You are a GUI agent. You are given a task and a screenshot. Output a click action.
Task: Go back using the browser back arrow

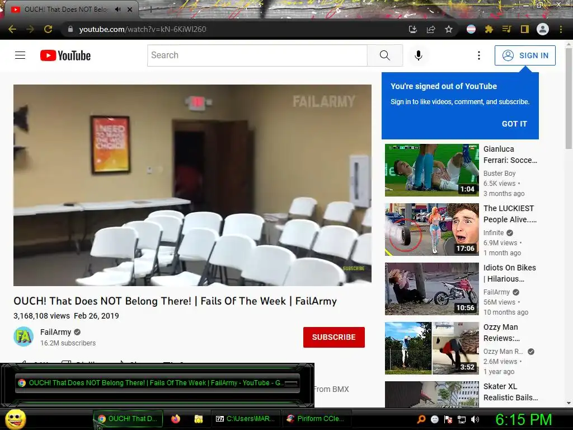(12, 29)
